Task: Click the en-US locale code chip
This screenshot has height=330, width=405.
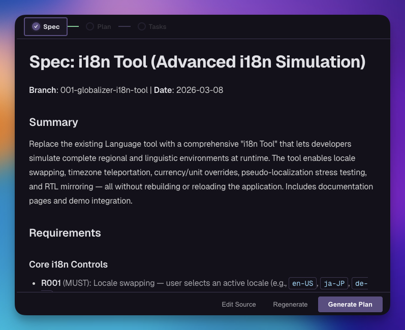Action: tap(302, 283)
